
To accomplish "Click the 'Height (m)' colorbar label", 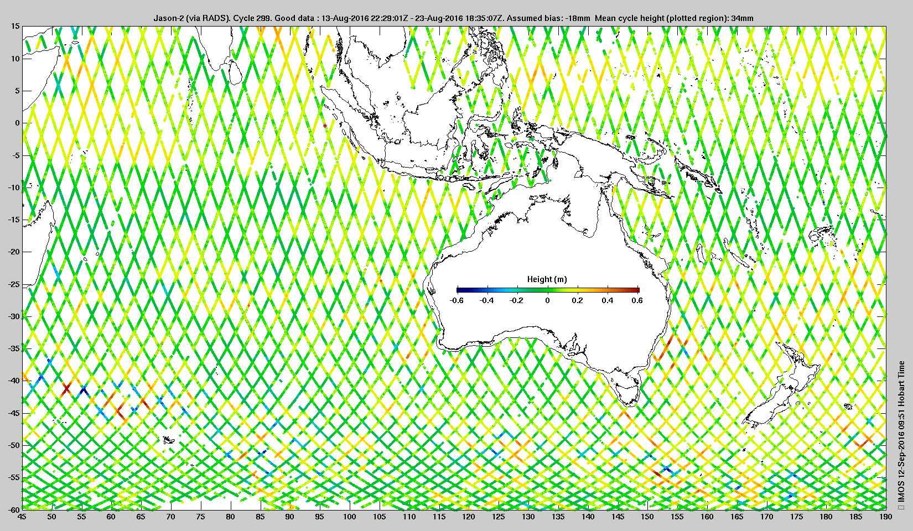I will pyautogui.click(x=547, y=279).
